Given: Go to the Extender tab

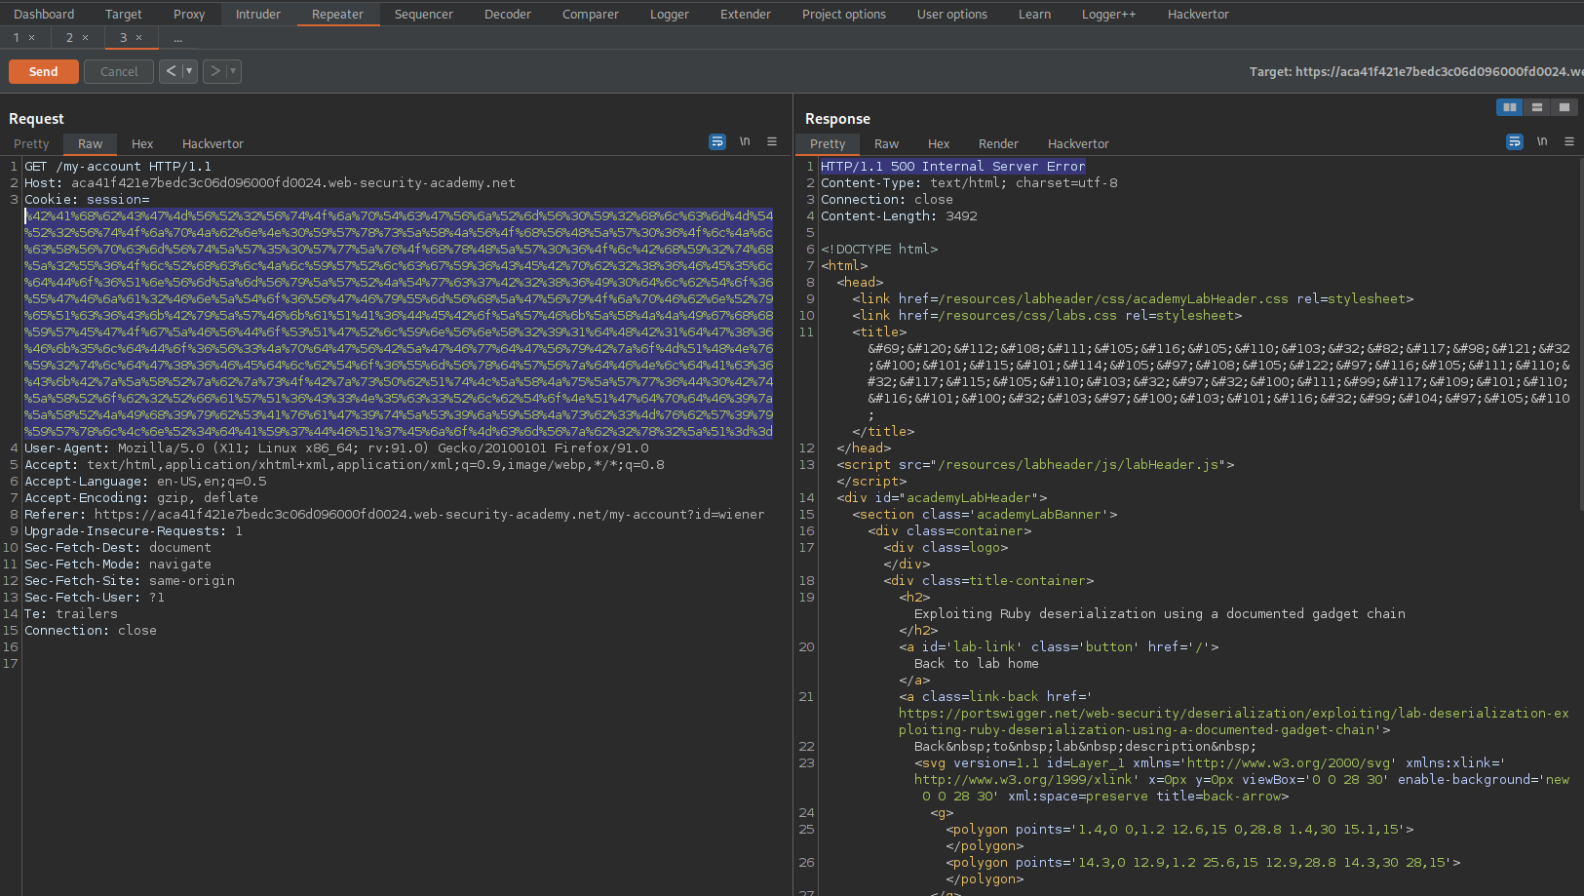Looking at the screenshot, I should click(x=746, y=14).
